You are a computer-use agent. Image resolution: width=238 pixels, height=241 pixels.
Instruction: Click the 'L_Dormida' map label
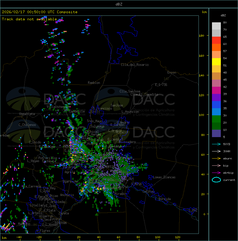click(163, 199)
